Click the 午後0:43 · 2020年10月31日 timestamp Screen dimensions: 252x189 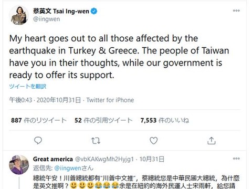pyautogui.click(x=45, y=100)
